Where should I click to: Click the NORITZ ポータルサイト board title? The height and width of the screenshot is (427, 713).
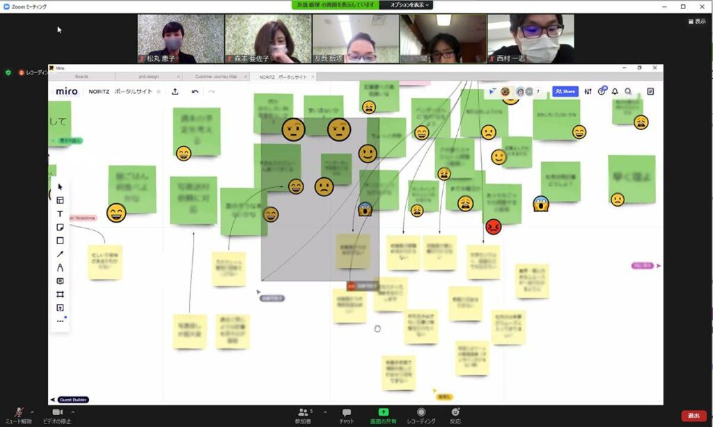[120, 91]
